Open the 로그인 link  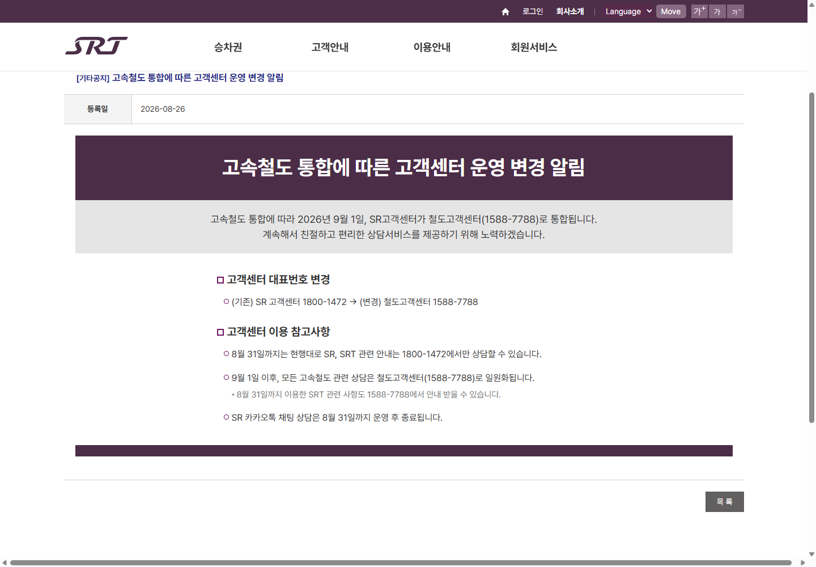[533, 11]
